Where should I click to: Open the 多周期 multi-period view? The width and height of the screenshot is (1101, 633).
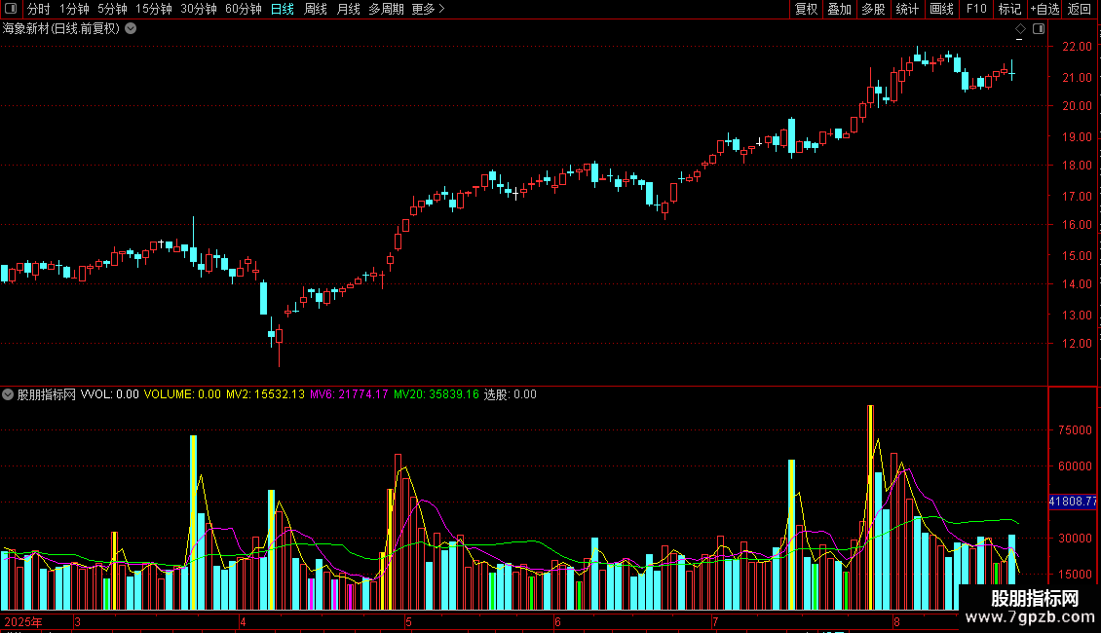pos(386,9)
